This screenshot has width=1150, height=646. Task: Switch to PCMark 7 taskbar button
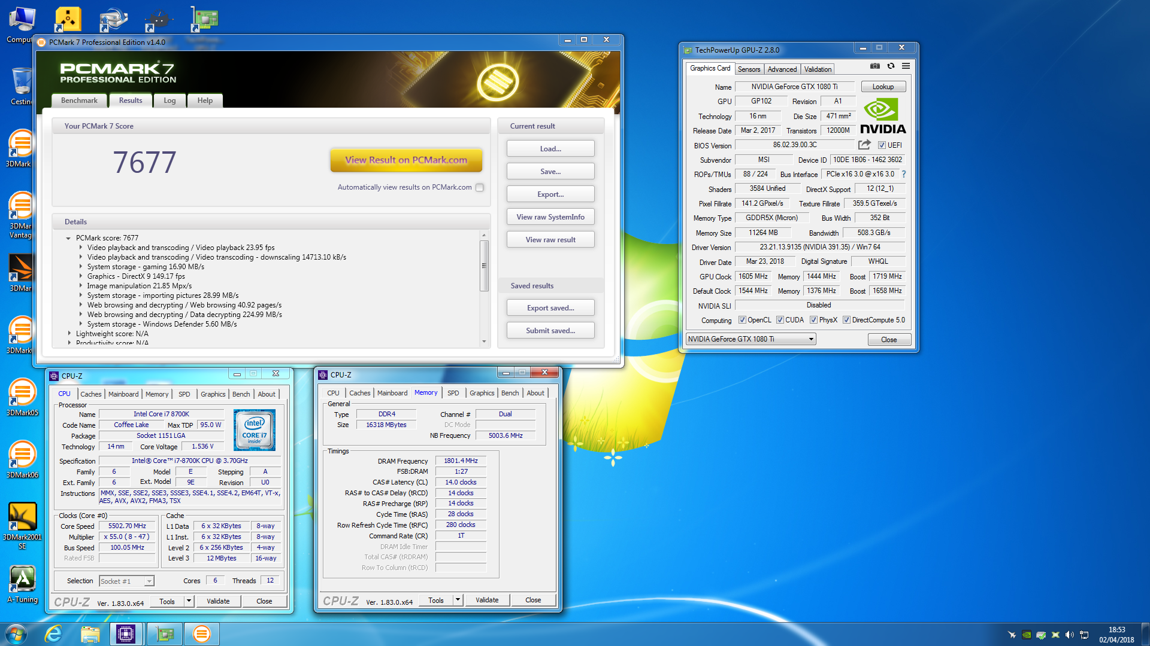pos(202,634)
